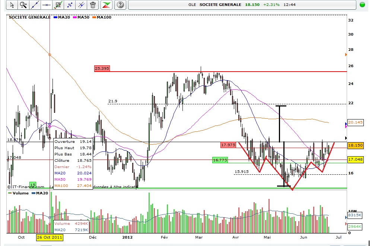Click the 18.479 horizontal line label
The image size is (372, 246).
pyautogui.click(x=14, y=140)
